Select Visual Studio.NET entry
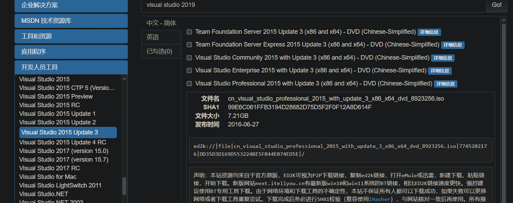Image resolution: width=513 pixels, height=203 pixels. coord(44,194)
